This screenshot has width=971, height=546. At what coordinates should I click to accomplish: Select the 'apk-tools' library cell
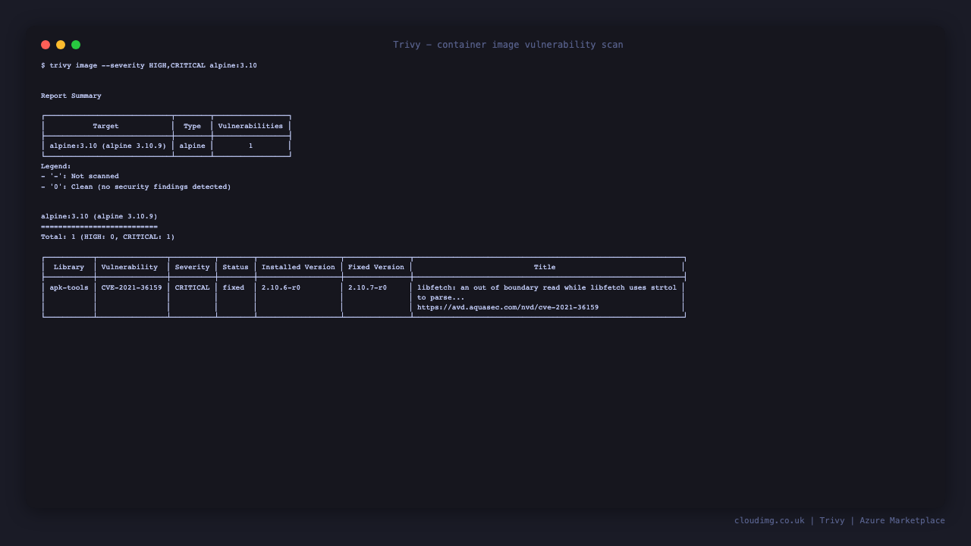point(69,287)
